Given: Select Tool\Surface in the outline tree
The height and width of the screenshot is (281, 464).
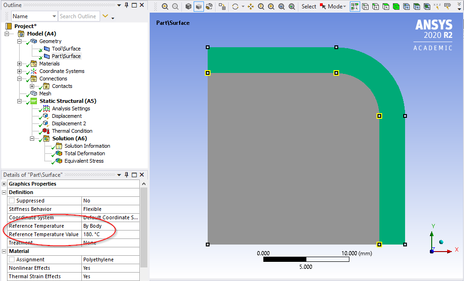Looking at the screenshot, I should pos(66,49).
